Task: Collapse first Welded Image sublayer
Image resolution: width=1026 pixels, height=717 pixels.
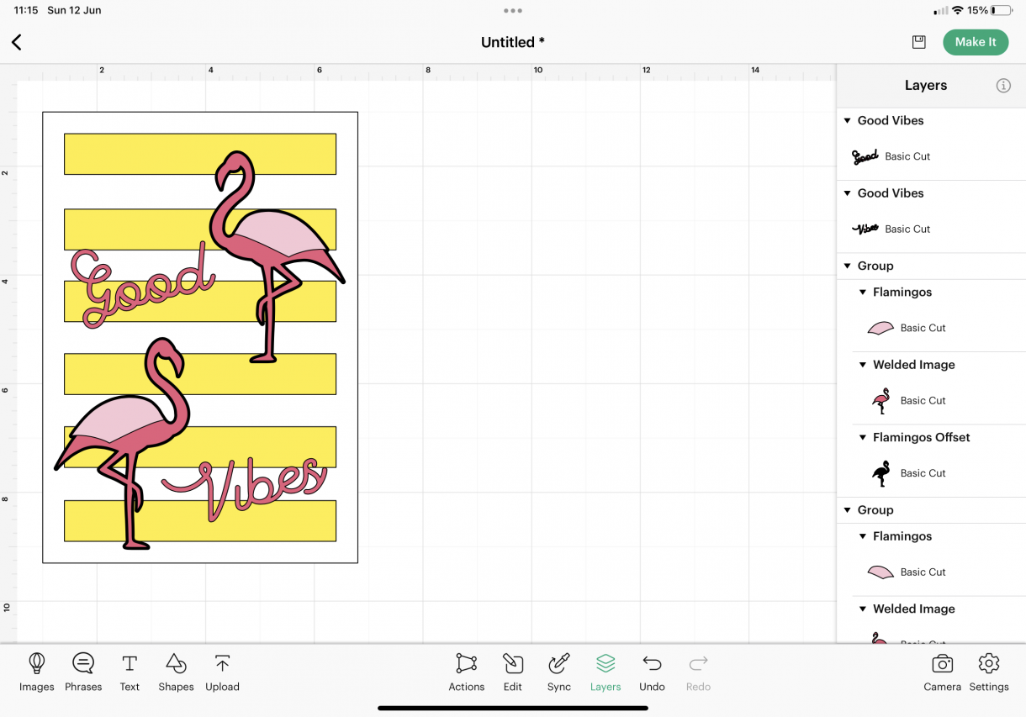Action: click(862, 365)
